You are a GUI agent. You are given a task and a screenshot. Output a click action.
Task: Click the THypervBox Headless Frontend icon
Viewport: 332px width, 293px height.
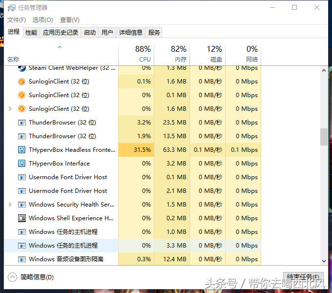pos(22,150)
